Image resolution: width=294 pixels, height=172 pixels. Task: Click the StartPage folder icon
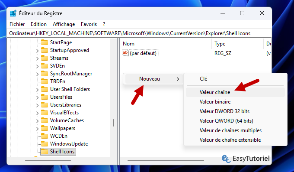45,42
